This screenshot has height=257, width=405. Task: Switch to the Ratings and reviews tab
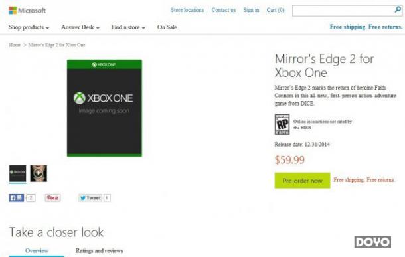[100, 250]
